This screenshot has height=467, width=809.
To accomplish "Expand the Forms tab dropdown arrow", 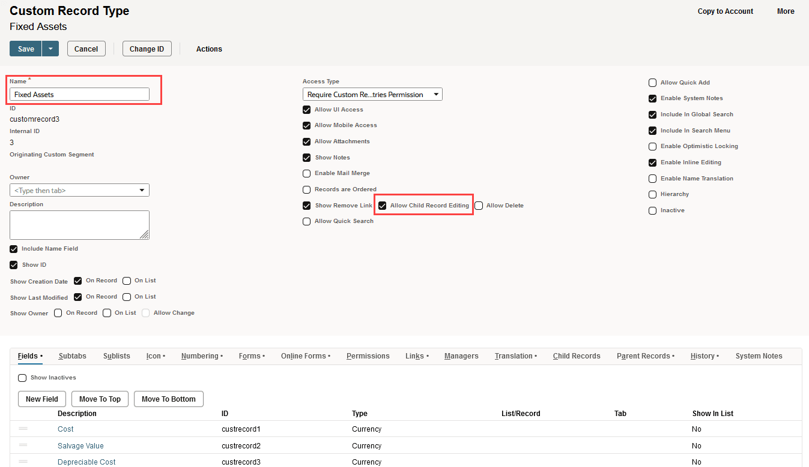I will (x=264, y=355).
